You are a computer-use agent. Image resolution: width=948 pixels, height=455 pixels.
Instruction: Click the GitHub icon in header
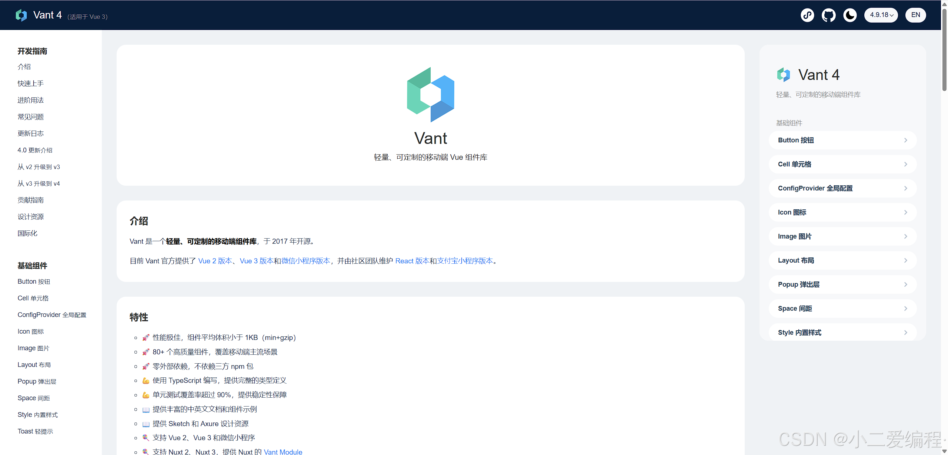tap(828, 15)
